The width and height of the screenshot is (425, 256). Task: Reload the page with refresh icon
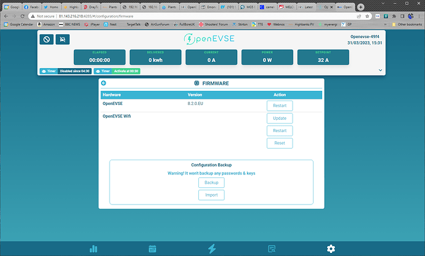click(23, 16)
